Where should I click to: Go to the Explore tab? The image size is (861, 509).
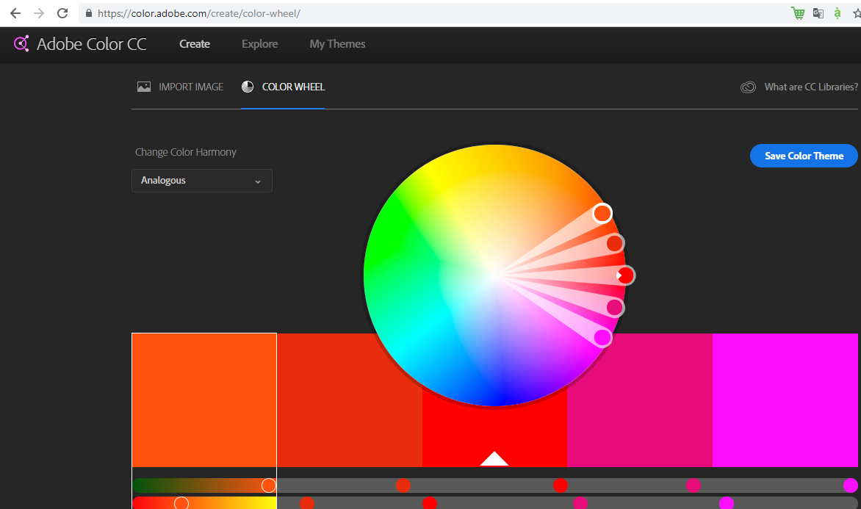coord(259,44)
